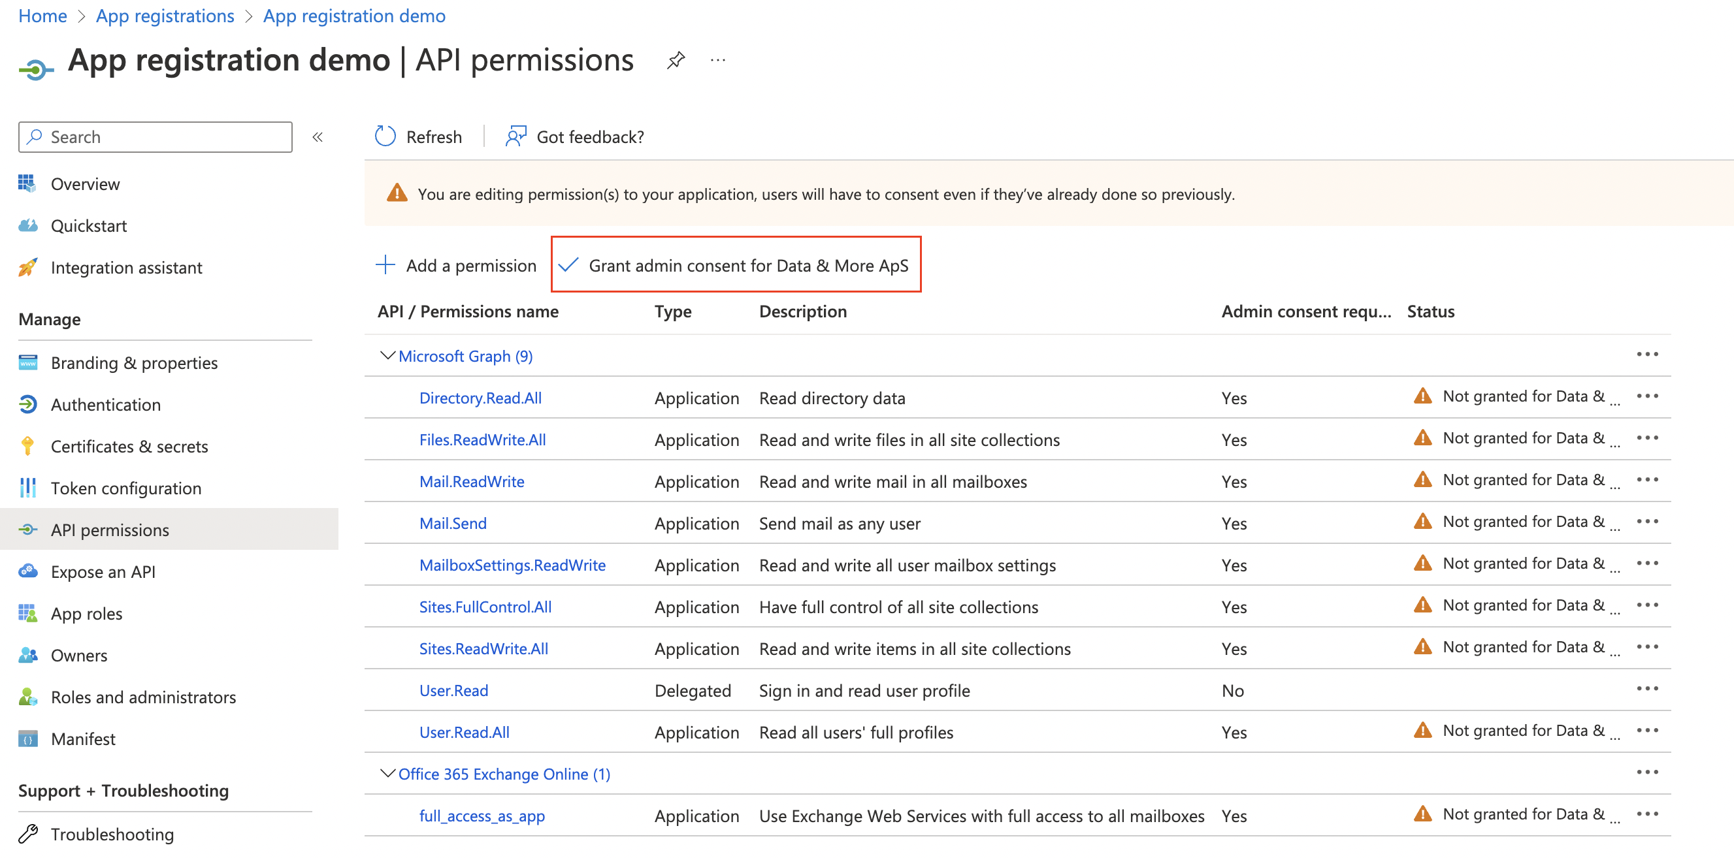
Task: Select API permissions in the sidebar
Action: [x=169, y=530]
